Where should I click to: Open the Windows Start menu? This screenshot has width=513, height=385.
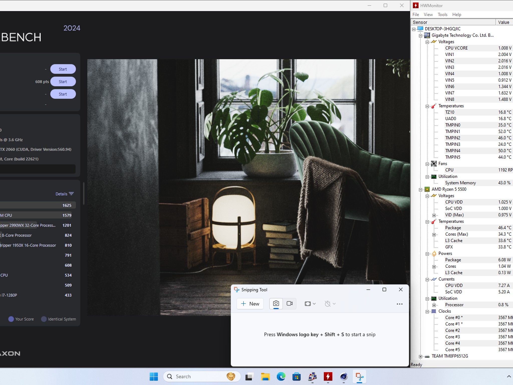pyautogui.click(x=154, y=376)
